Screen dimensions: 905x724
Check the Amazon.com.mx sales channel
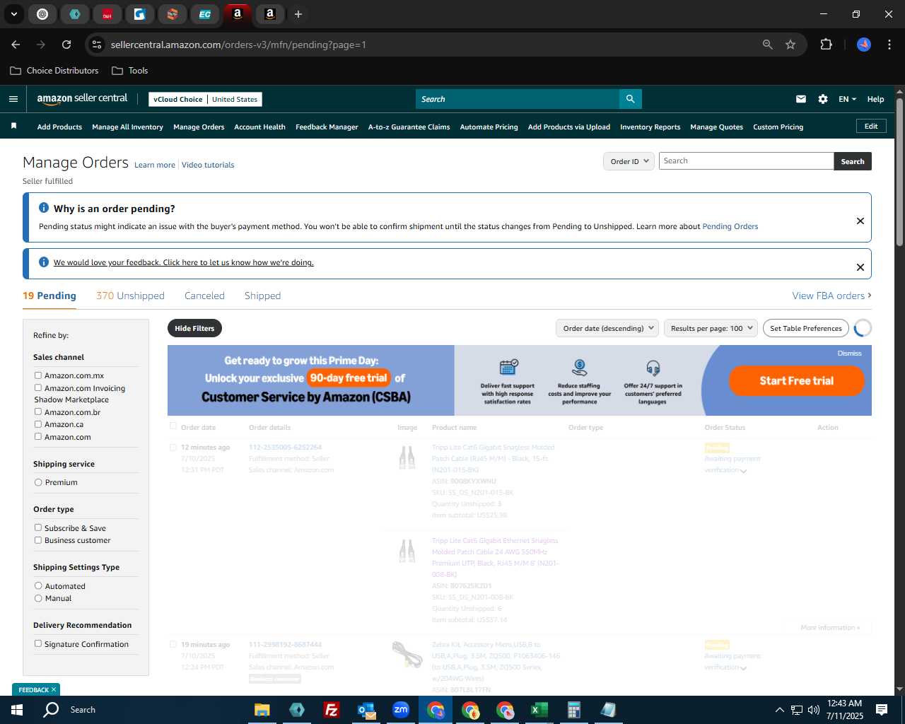point(38,375)
